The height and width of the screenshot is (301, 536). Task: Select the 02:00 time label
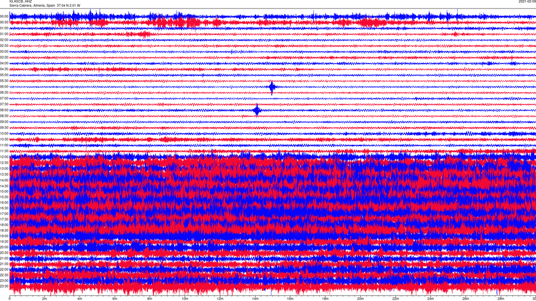click(x=4, y=40)
